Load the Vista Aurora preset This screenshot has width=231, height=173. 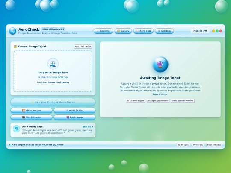click(x=31, y=110)
